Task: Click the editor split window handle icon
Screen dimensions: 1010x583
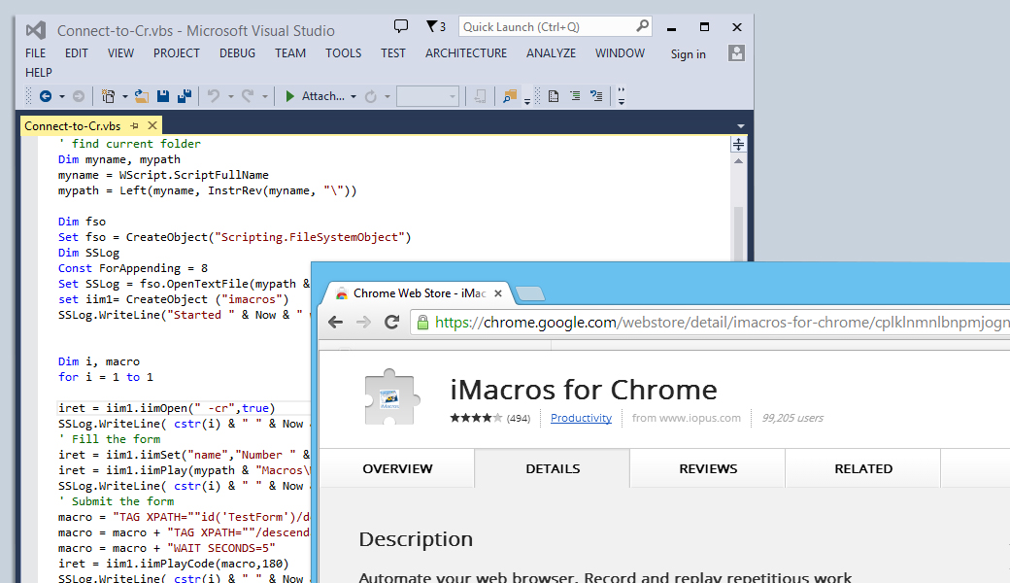Action: point(738,145)
